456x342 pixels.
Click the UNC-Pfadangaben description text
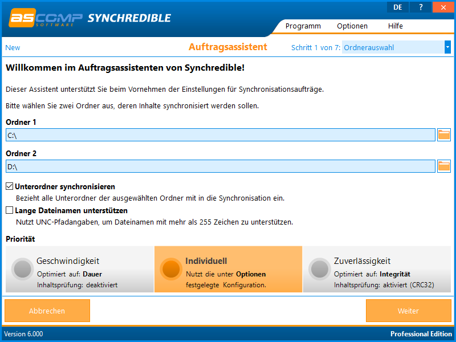(154, 222)
